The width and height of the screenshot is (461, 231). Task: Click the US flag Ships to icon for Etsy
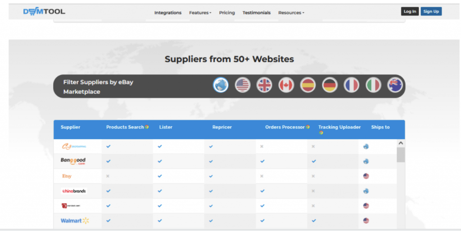click(366, 176)
